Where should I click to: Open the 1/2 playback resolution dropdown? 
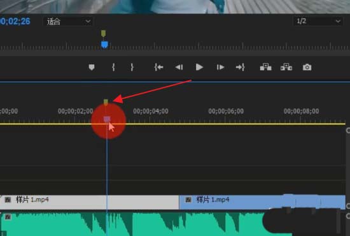click(318, 21)
